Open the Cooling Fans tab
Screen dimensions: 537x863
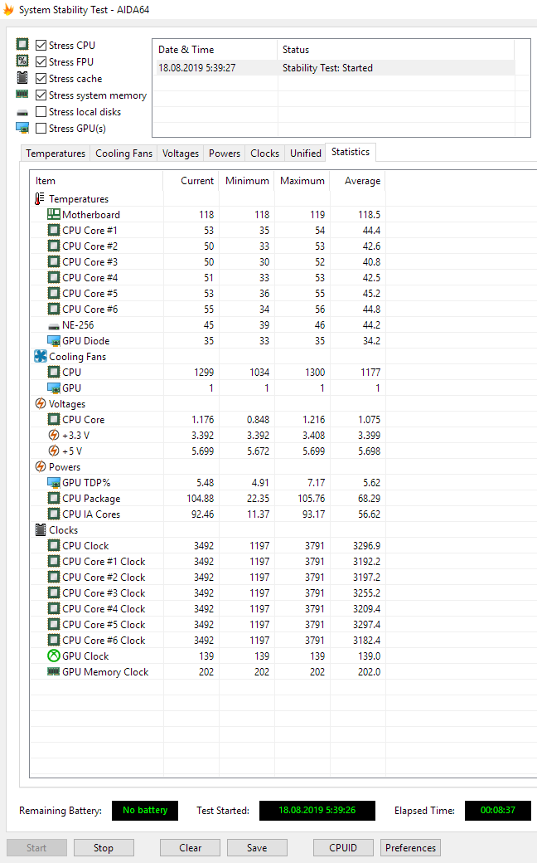tap(123, 153)
